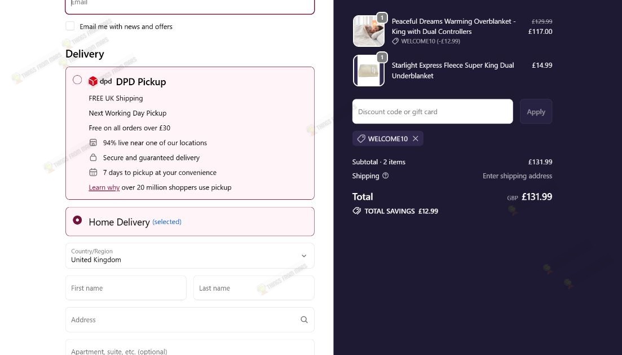Click the 'Enter shipping address' text
Image resolution: width=622 pixels, height=355 pixels.
pyautogui.click(x=517, y=176)
